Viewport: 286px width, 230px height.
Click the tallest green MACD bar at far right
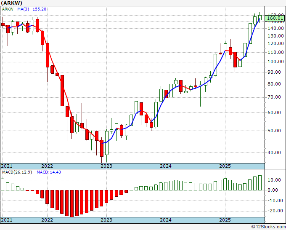pos(260,183)
